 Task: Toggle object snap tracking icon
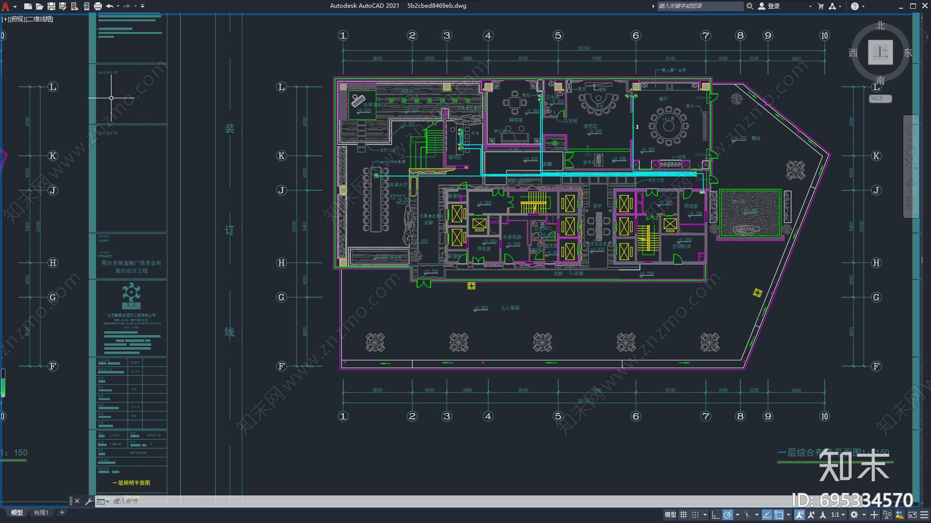[x=767, y=515]
